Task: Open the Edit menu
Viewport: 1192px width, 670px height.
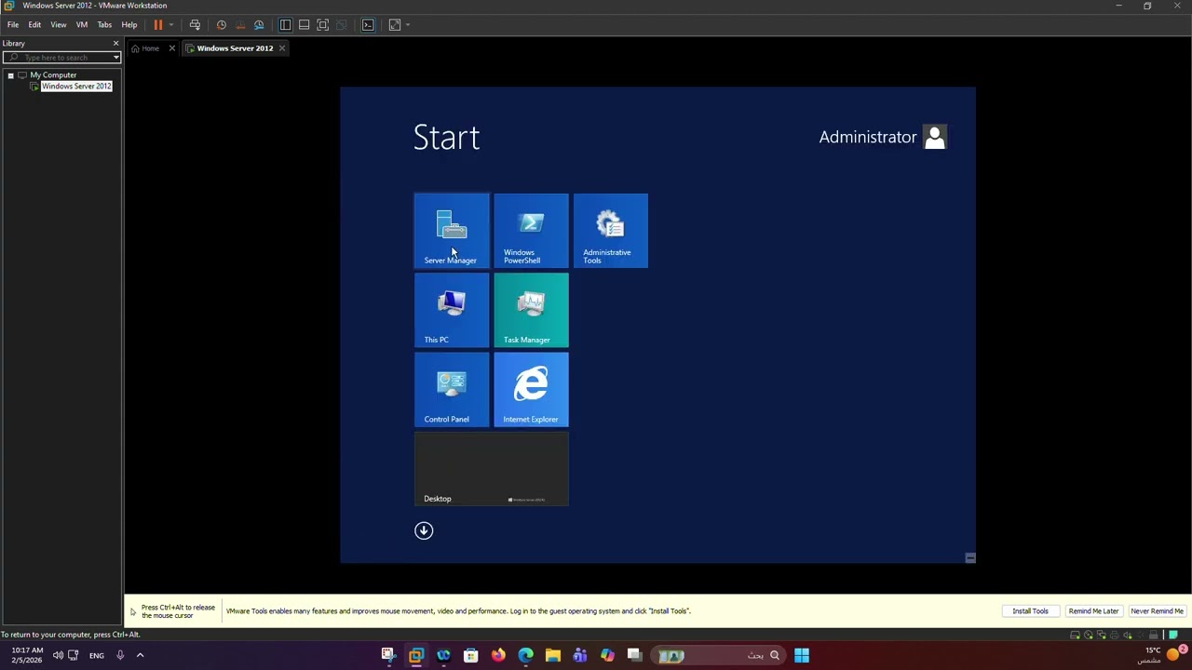Action: (34, 25)
